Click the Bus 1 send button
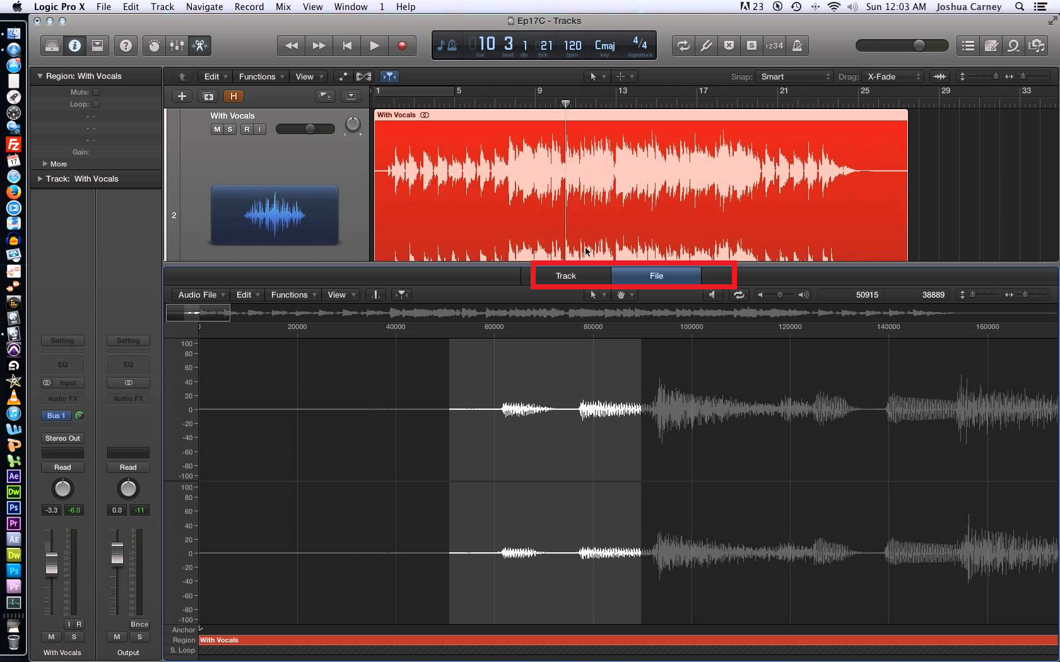Screen dimensions: 1060x662 [x=56, y=415]
